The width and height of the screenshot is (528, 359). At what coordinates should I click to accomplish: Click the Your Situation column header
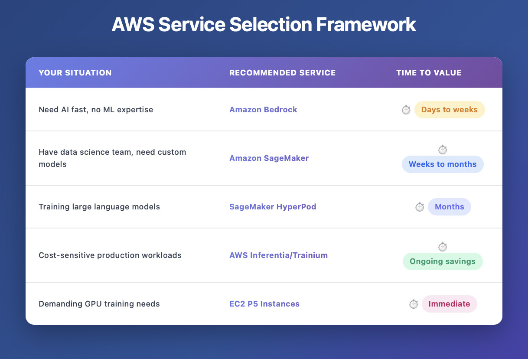tap(75, 73)
